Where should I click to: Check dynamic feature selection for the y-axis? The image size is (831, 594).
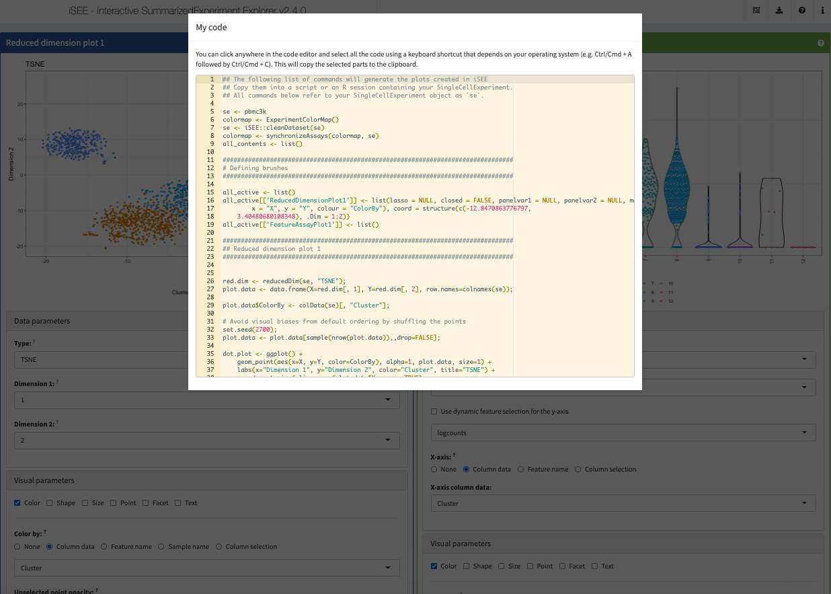434,411
